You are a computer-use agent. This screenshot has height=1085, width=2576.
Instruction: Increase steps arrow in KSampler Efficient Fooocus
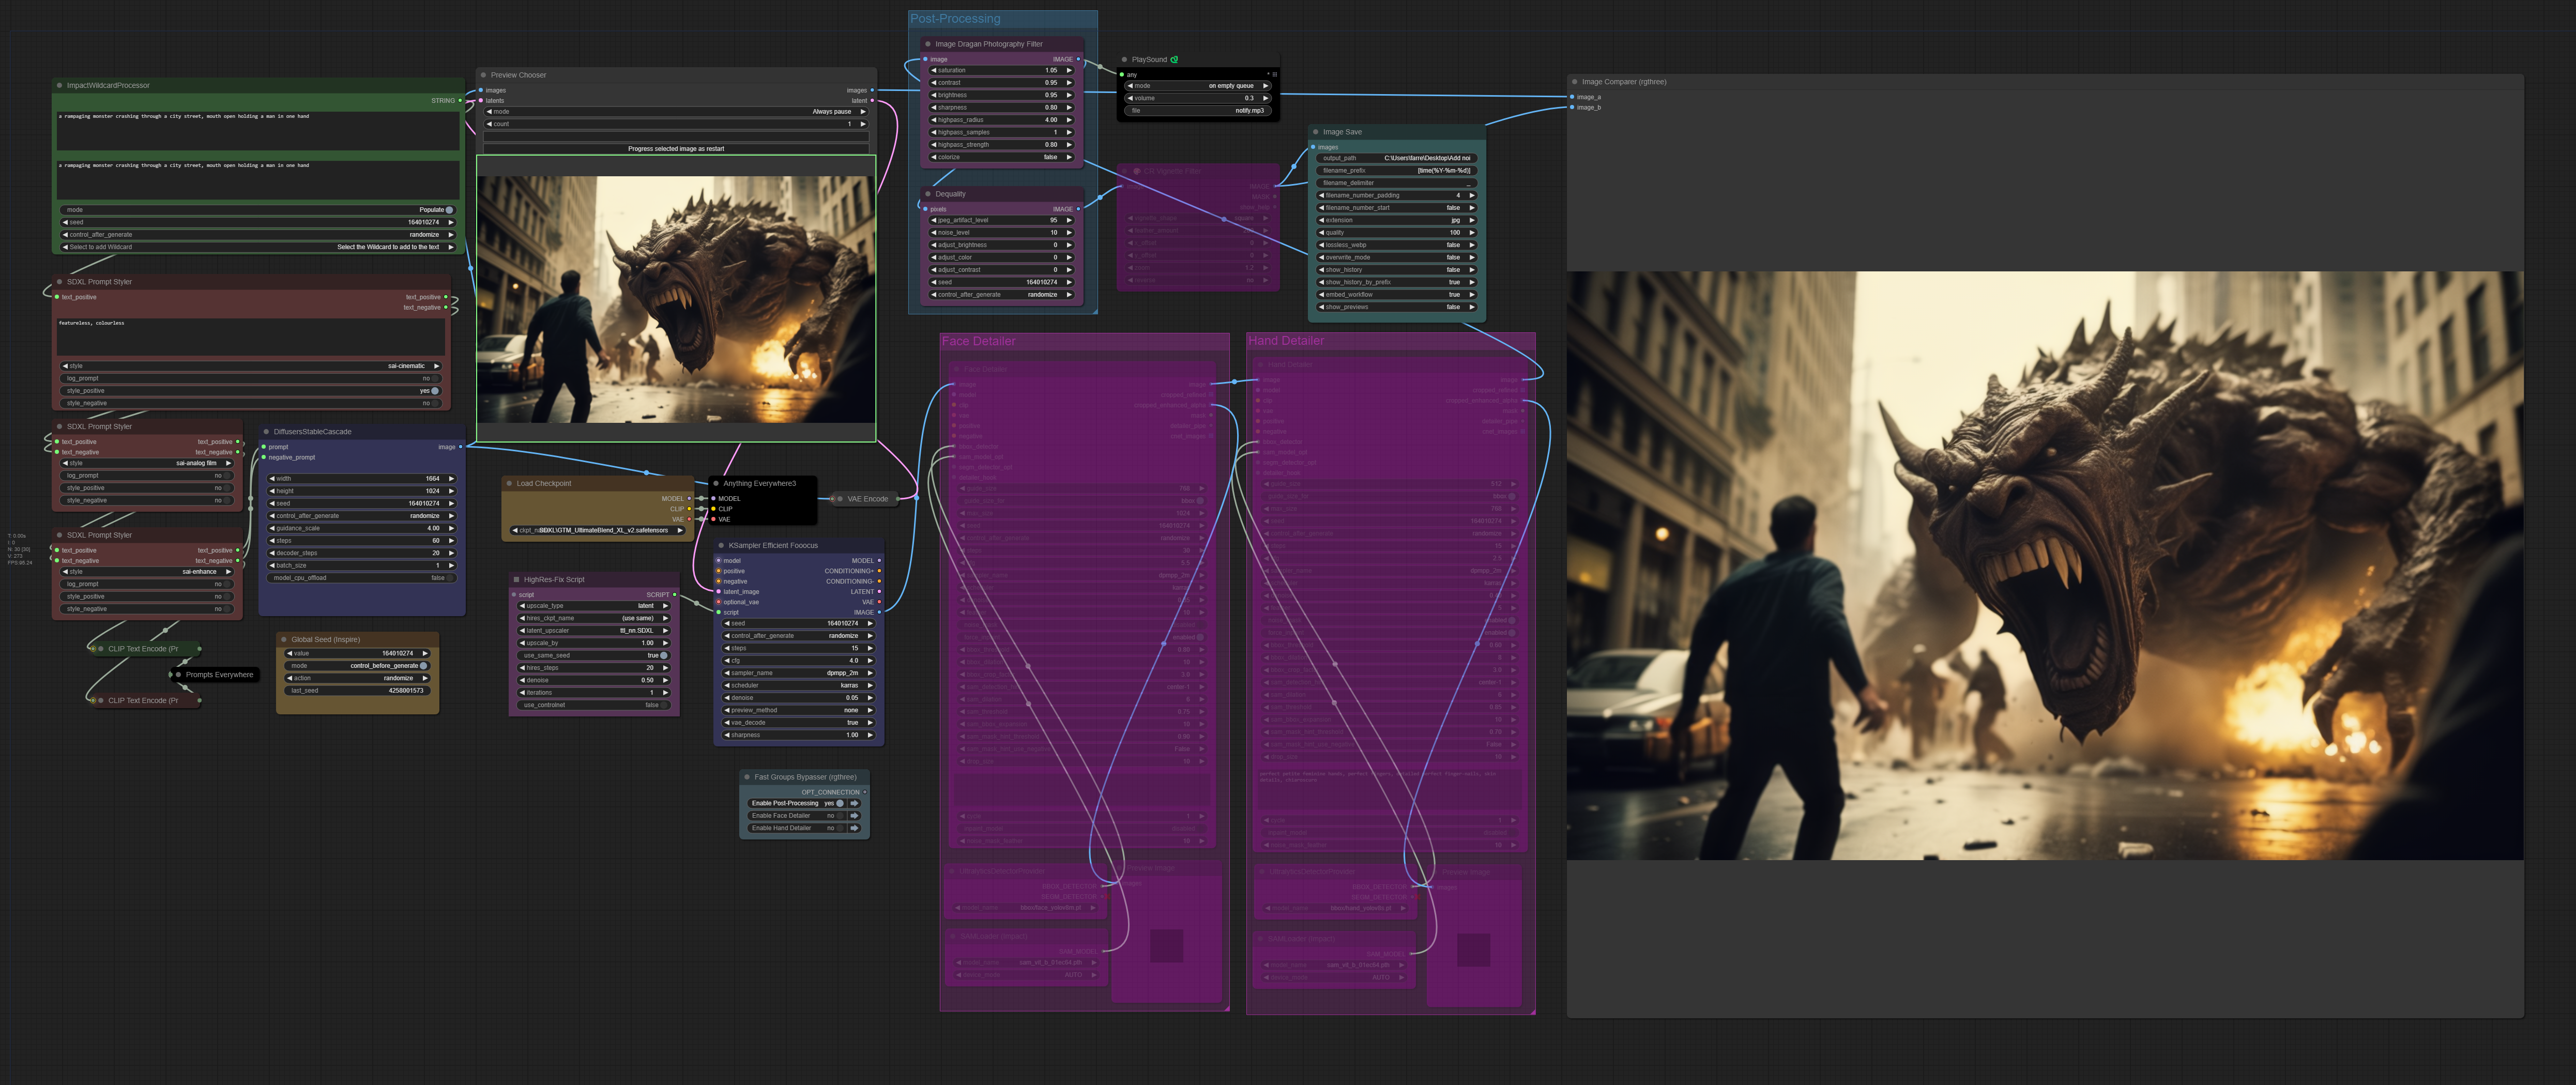(x=871, y=648)
